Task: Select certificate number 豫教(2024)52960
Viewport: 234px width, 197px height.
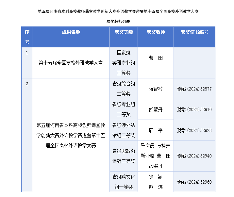Action: tap(194, 182)
